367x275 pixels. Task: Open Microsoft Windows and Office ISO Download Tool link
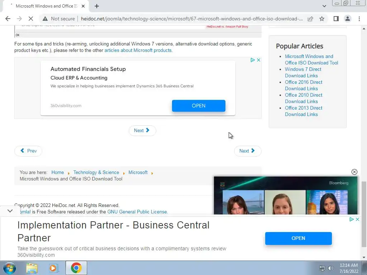click(311, 59)
